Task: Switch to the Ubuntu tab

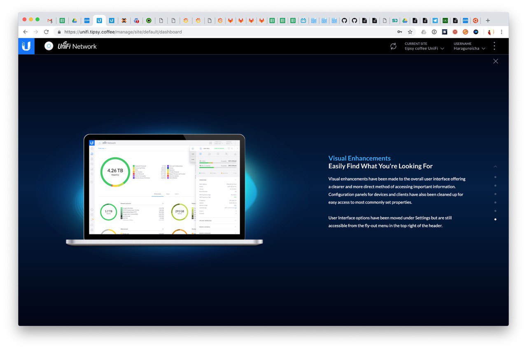Action: click(x=476, y=20)
